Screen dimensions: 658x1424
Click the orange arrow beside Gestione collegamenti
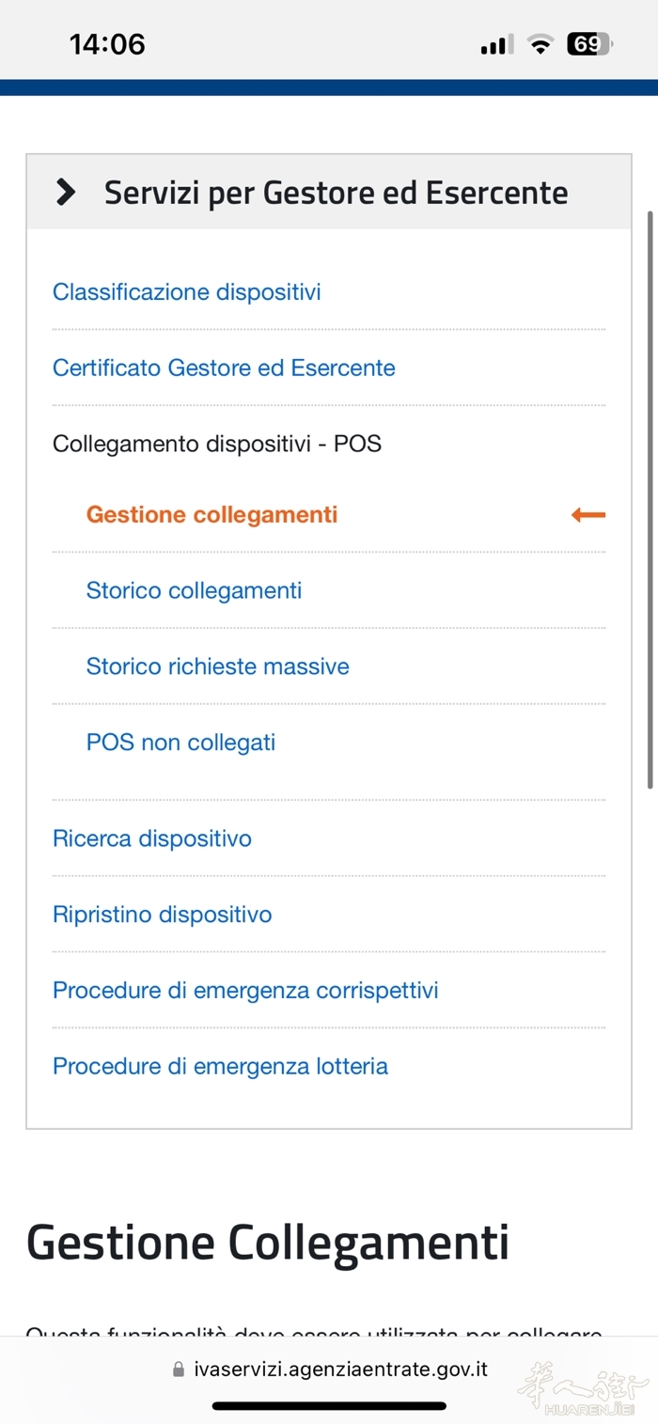coord(588,515)
